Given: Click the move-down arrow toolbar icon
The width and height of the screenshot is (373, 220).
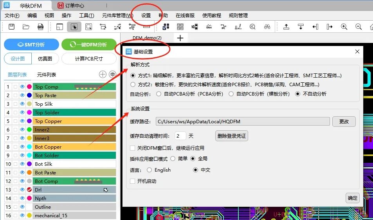Looking at the screenshot, I should (x=301, y=27).
